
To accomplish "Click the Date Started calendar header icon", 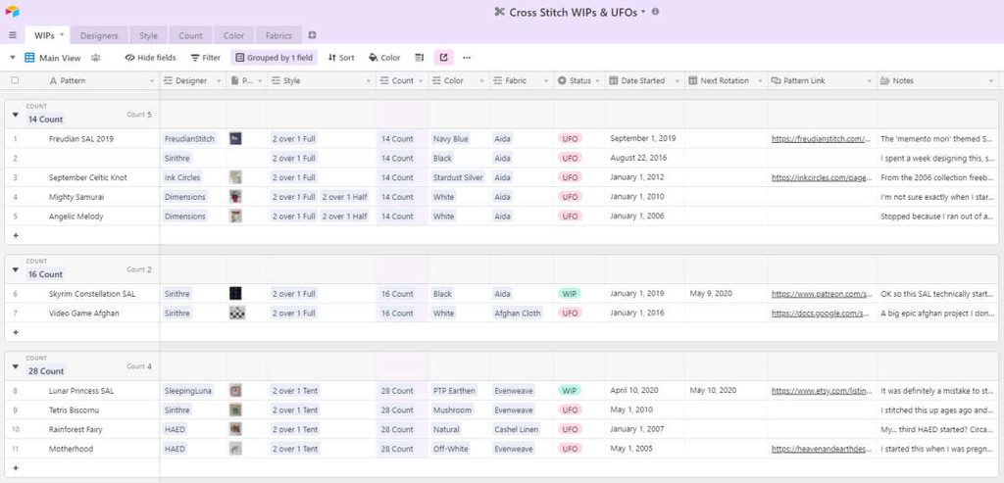I will pos(614,80).
